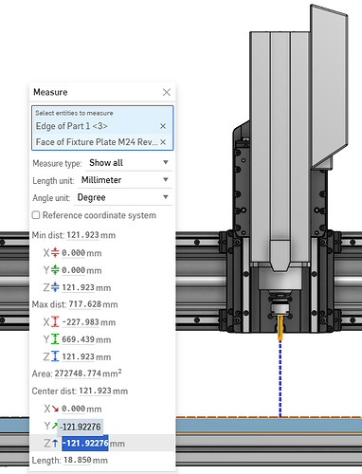
Task: Click Max dist Y 669.439 value
Action: click(78, 339)
